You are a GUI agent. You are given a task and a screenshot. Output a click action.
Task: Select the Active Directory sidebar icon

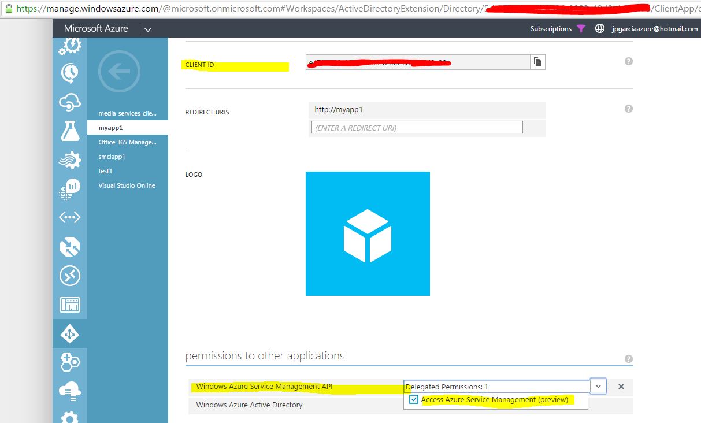(x=70, y=333)
